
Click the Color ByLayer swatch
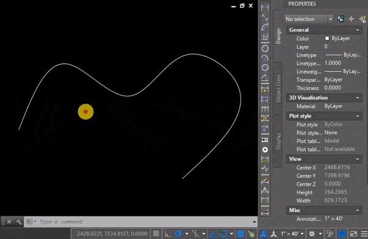click(x=327, y=38)
